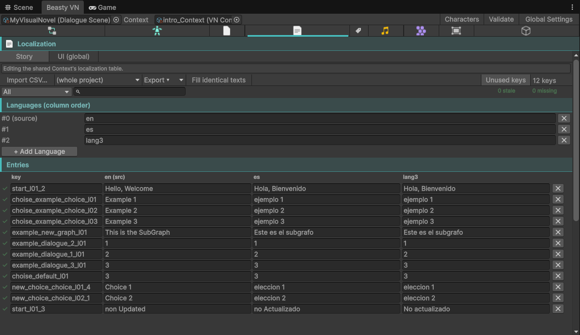Open the music note audio tab

[x=385, y=31]
